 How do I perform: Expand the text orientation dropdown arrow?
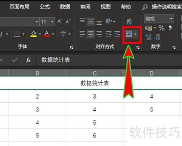114,21
